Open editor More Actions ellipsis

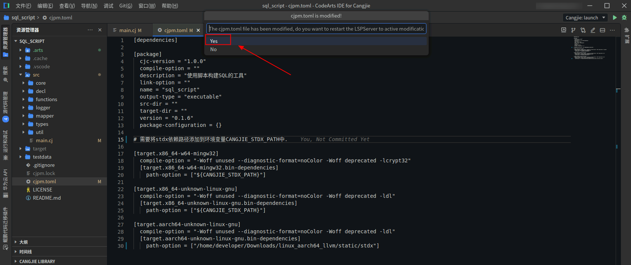pos(612,30)
